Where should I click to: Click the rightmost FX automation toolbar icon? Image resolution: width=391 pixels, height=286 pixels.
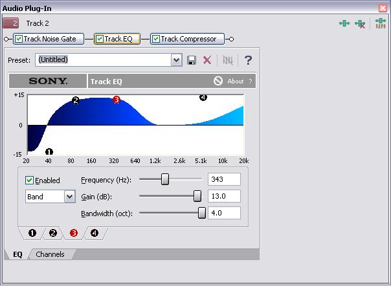click(x=380, y=24)
